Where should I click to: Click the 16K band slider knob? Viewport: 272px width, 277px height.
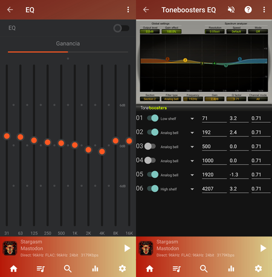pyautogui.click(x=129, y=141)
